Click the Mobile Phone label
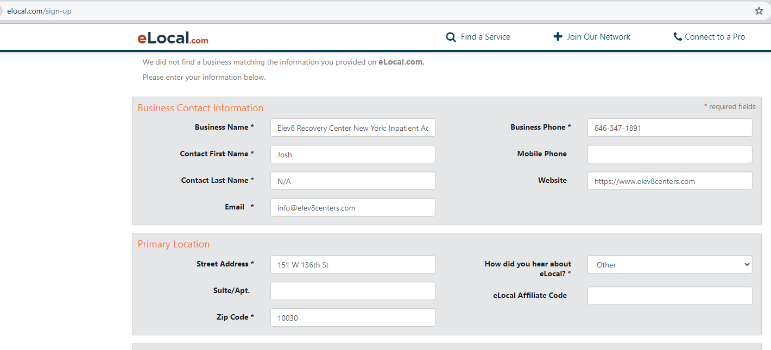771x350 pixels. (x=542, y=154)
